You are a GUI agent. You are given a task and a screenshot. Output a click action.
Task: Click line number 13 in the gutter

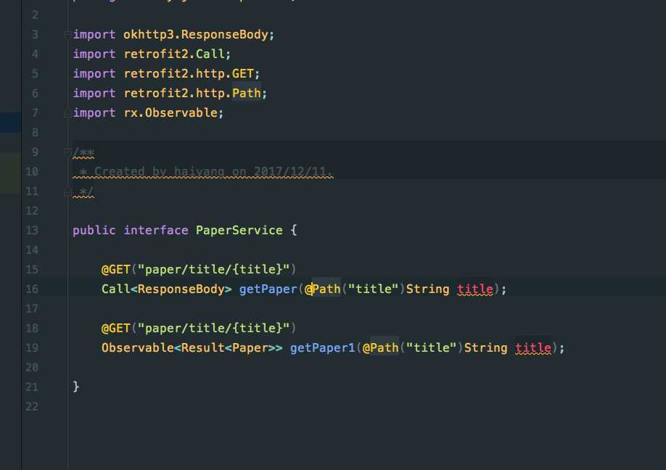(32, 231)
